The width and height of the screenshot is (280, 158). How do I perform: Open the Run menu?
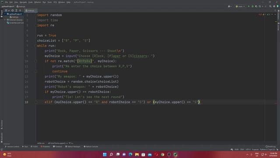tap(44, 2)
